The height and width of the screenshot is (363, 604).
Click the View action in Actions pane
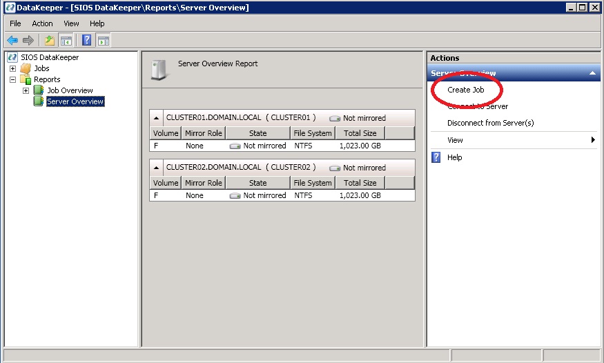coord(455,140)
